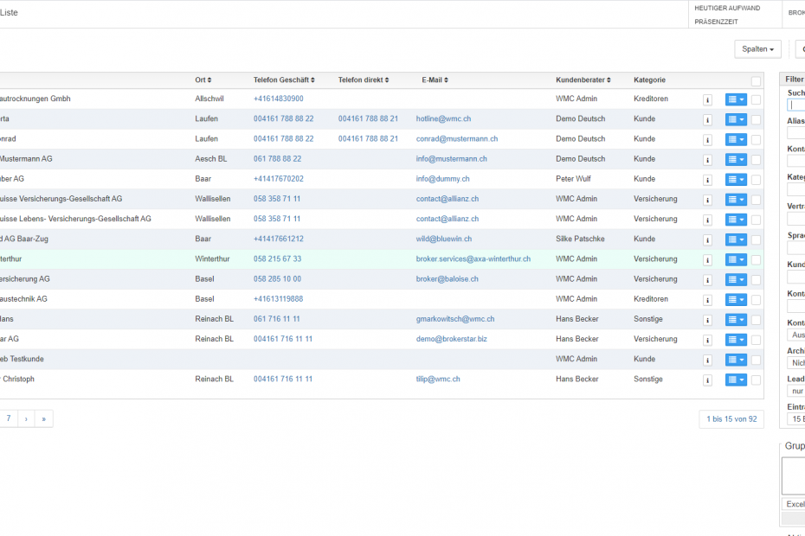Check the tilip@wmc.ch row checkbox
The image size is (805, 536).
point(756,380)
